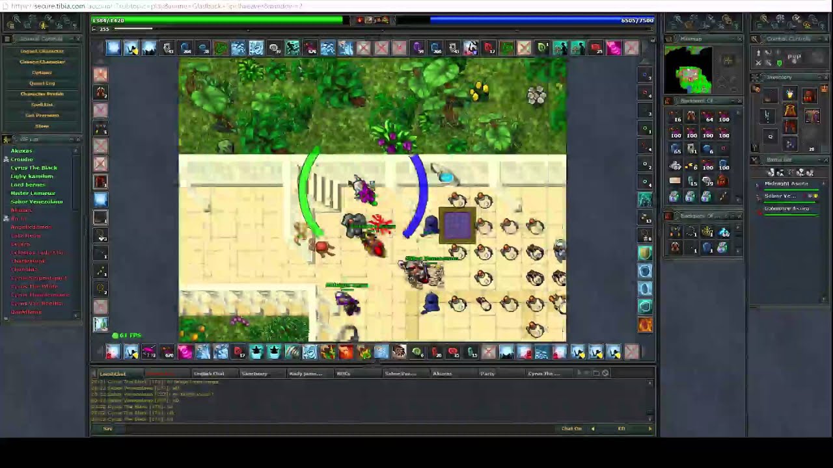Click the orange icon at bottom of right action bar
This screenshot has height=468, width=833.
click(645, 324)
